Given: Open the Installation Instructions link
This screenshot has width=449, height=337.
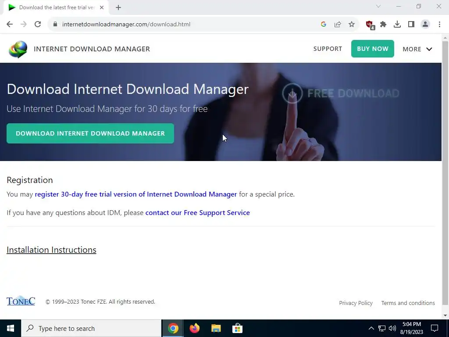Looking at the screenshot, I should (x=52, y=250).
